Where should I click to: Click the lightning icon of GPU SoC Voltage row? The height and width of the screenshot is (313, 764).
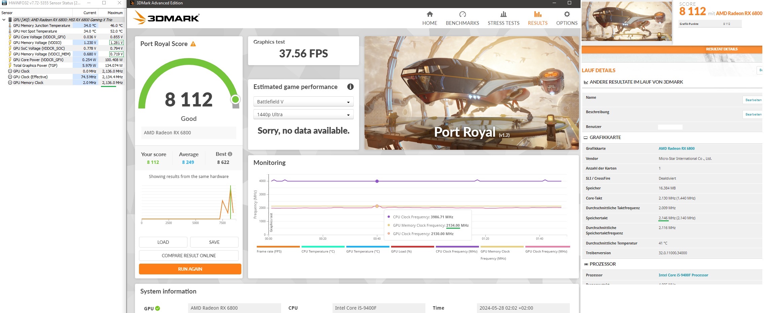coord(10,48)
